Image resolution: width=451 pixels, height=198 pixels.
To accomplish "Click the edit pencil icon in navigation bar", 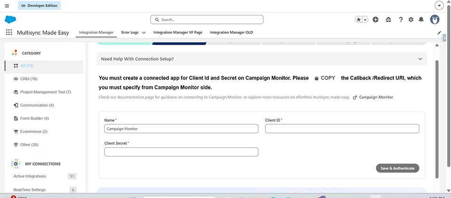I will [439, 32].
